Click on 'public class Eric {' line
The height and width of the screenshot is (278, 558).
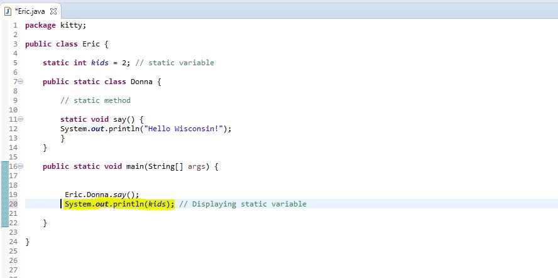coord(67,45)
